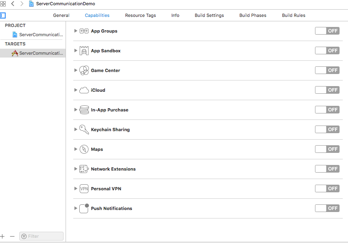Expand Push Notifications disclosure triangle

[x=76, y=208]
